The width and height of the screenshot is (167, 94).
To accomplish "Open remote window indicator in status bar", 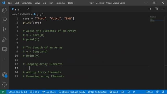I will (x=3, y=92).
